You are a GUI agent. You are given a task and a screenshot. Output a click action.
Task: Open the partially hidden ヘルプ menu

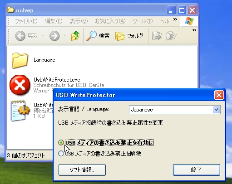coord(164,21)
